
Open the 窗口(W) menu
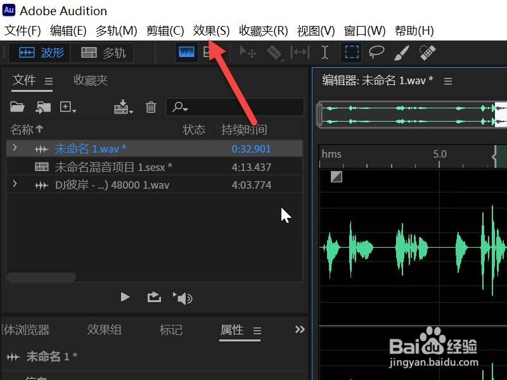tap(365, 30)
